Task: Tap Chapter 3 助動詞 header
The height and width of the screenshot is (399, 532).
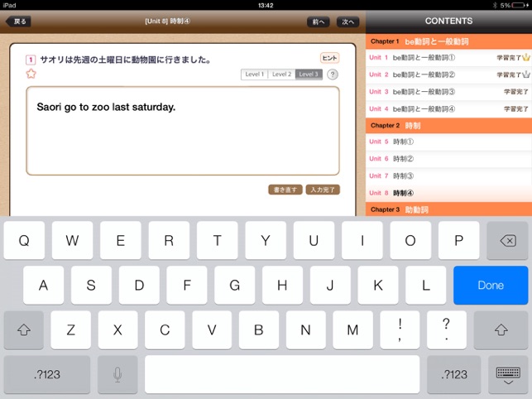Action: click(x=448, y=209)
